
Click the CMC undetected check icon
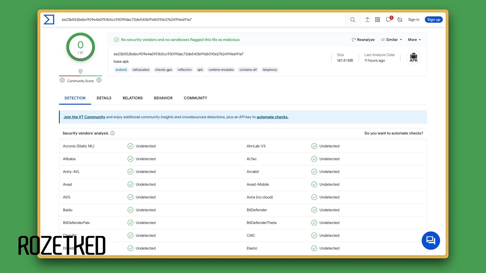tap(314, 235)
